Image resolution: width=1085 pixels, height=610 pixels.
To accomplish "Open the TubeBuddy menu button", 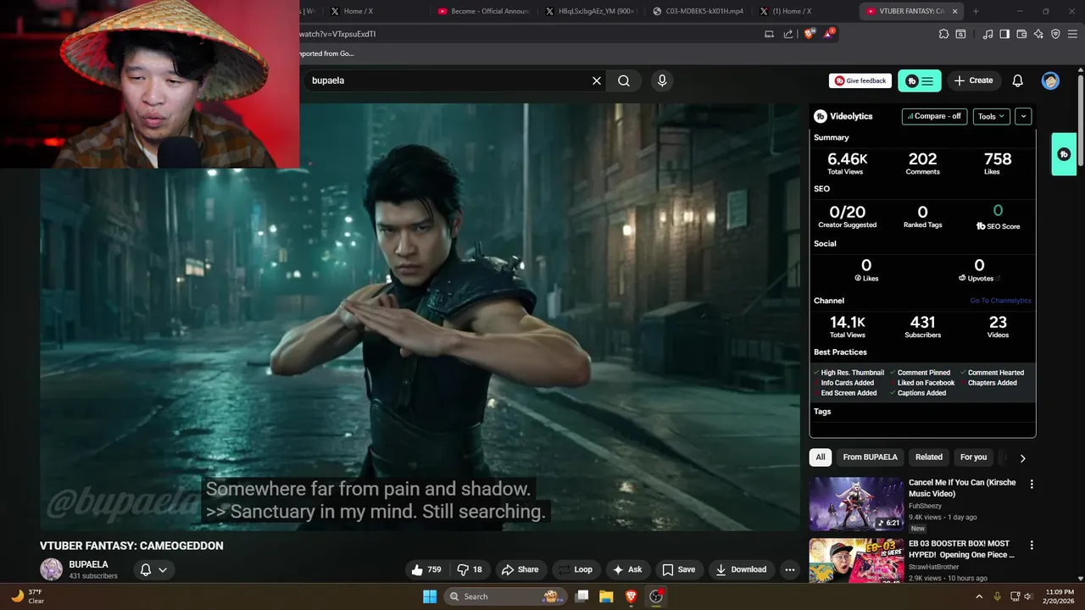I will coord(920,80).
